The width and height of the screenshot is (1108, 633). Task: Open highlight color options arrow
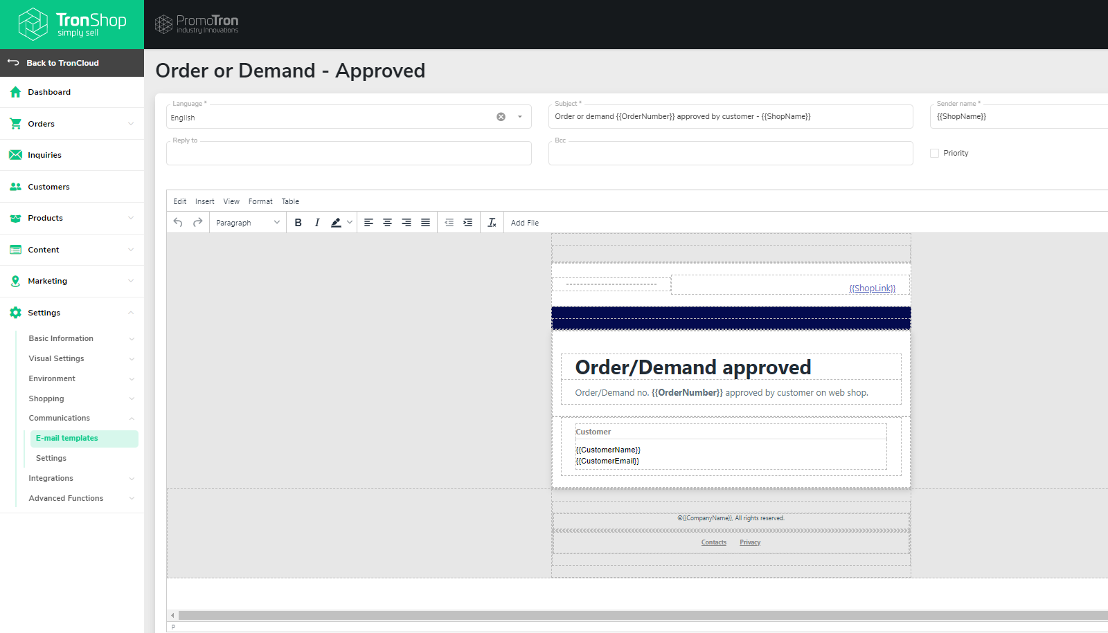(350, 222)
